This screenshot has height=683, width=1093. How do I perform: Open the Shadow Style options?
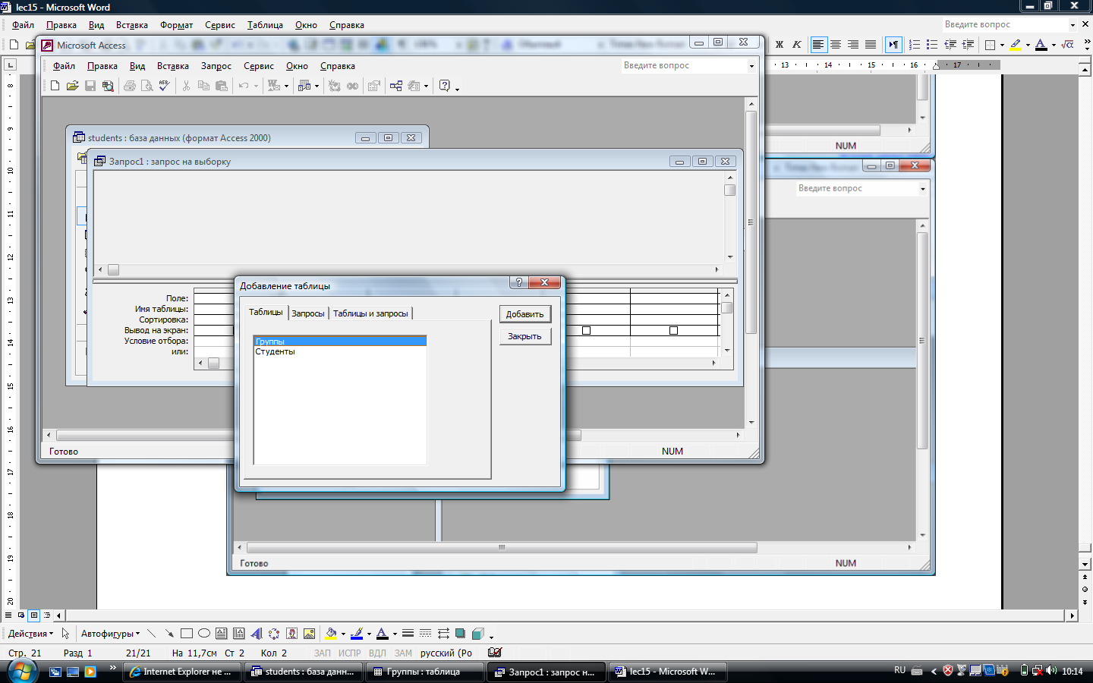click(460, 633)
